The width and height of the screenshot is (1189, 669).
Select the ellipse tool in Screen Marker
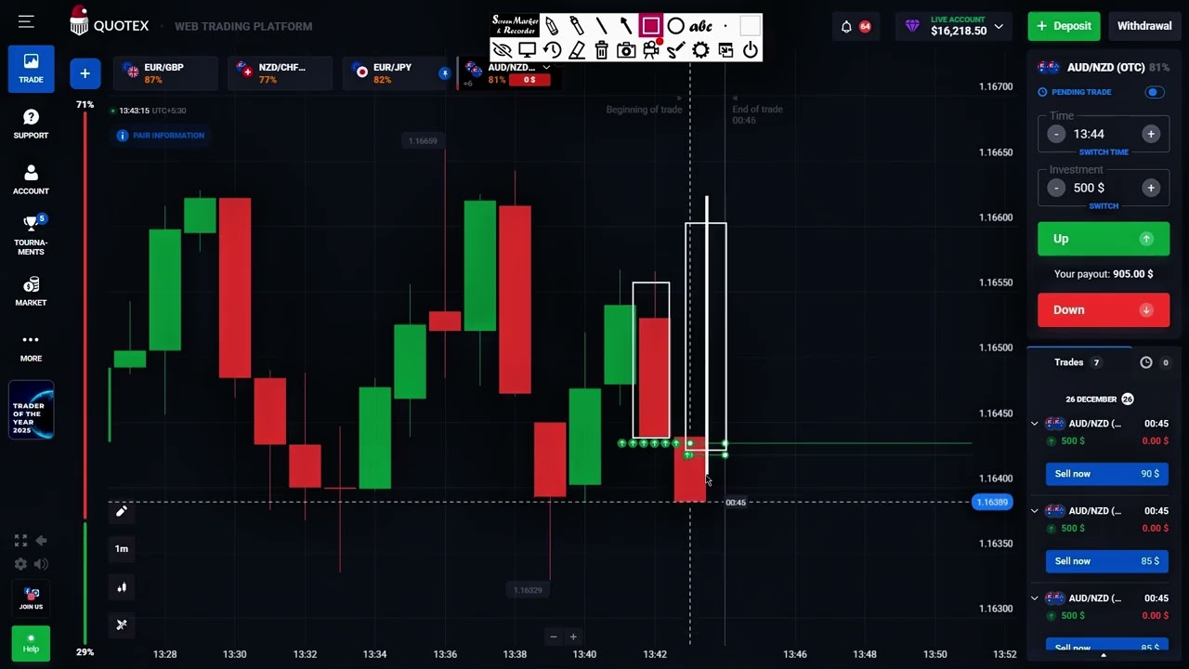point(676,26)
